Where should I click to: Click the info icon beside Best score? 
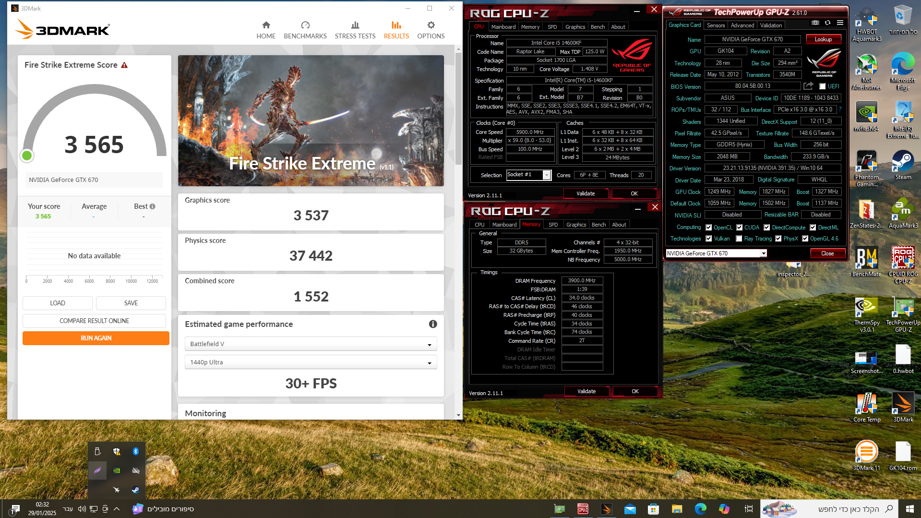pos(152,206)
